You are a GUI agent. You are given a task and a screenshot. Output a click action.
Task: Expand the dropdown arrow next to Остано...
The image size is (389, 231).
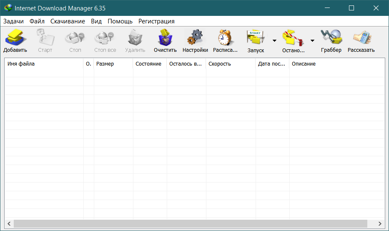pyautogui.click(x=312, y=41)
